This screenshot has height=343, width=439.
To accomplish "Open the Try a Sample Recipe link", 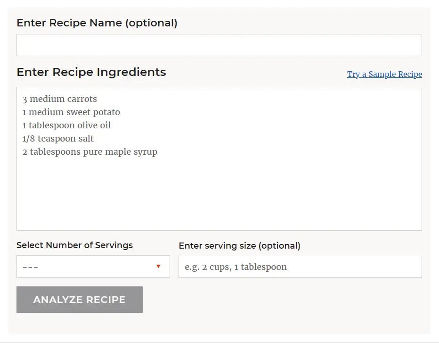I will pyautogui.click(x=384, y=75).
